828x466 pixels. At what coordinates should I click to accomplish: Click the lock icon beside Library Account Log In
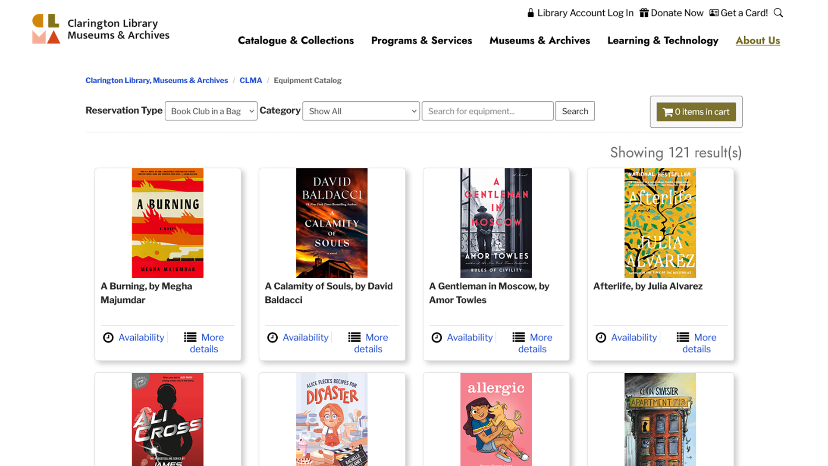pos(530,13)
